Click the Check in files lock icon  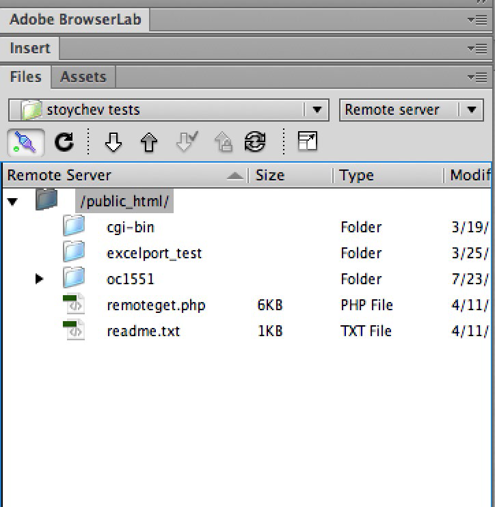click(x=224, y=142)
